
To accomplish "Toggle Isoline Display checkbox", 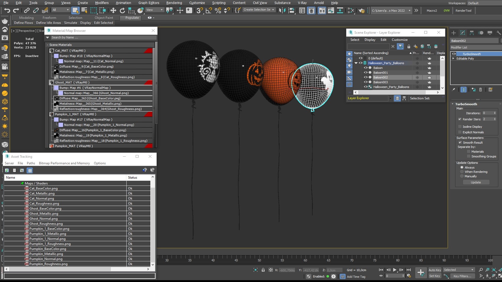I will coord(460,127).
